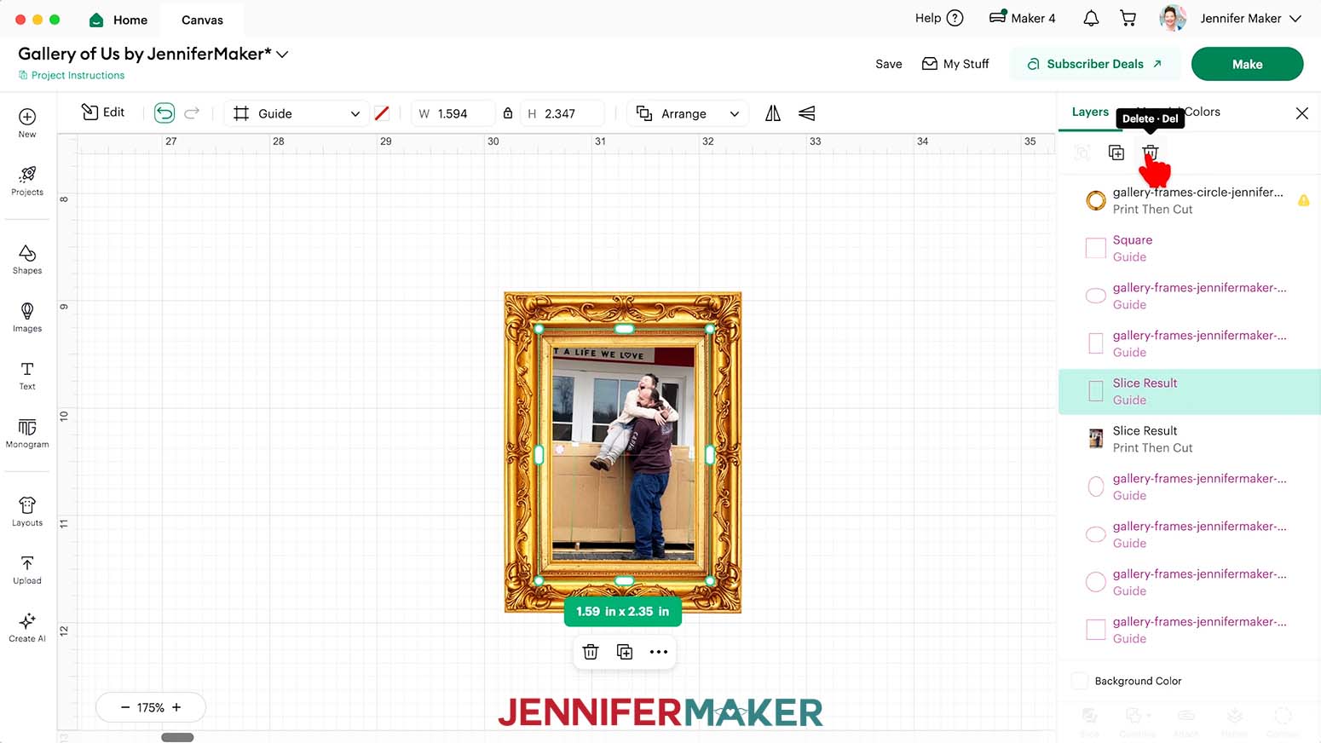Open Project Instructions link
The image size is (1321, 743).
click(72, 75)
